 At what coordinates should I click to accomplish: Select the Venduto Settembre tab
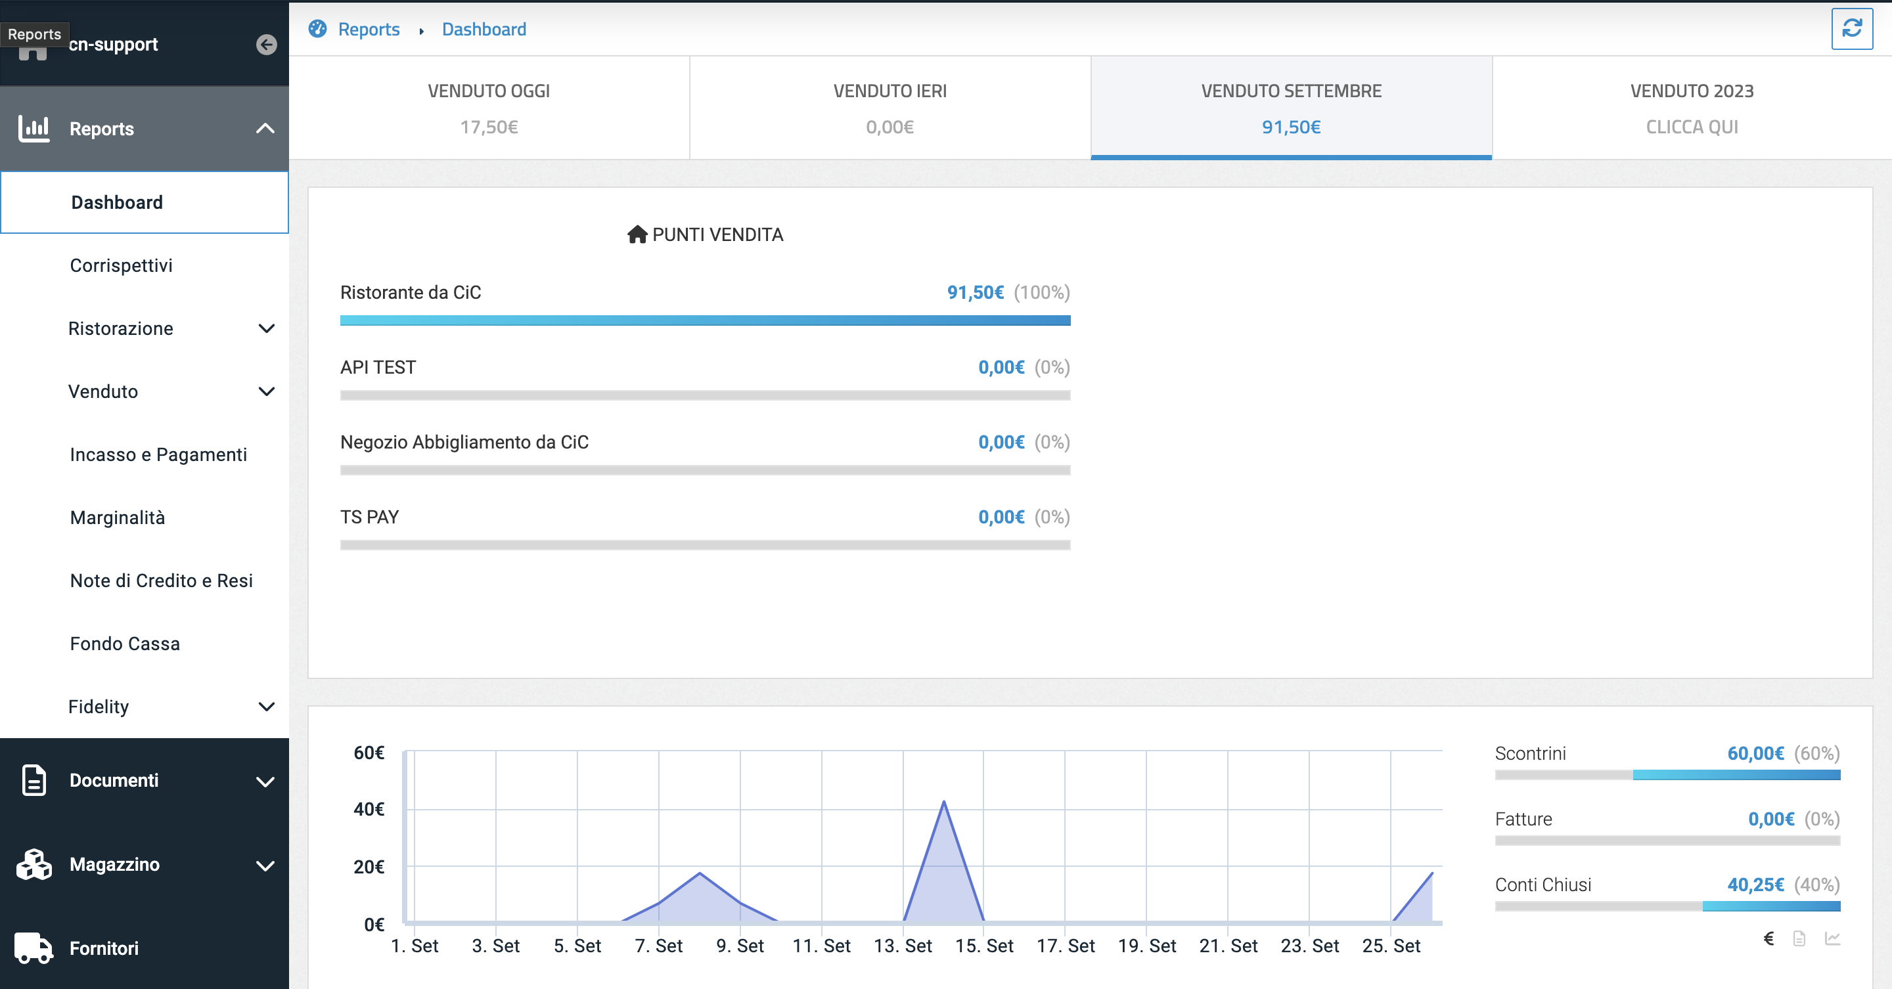tap(1291, 108)
